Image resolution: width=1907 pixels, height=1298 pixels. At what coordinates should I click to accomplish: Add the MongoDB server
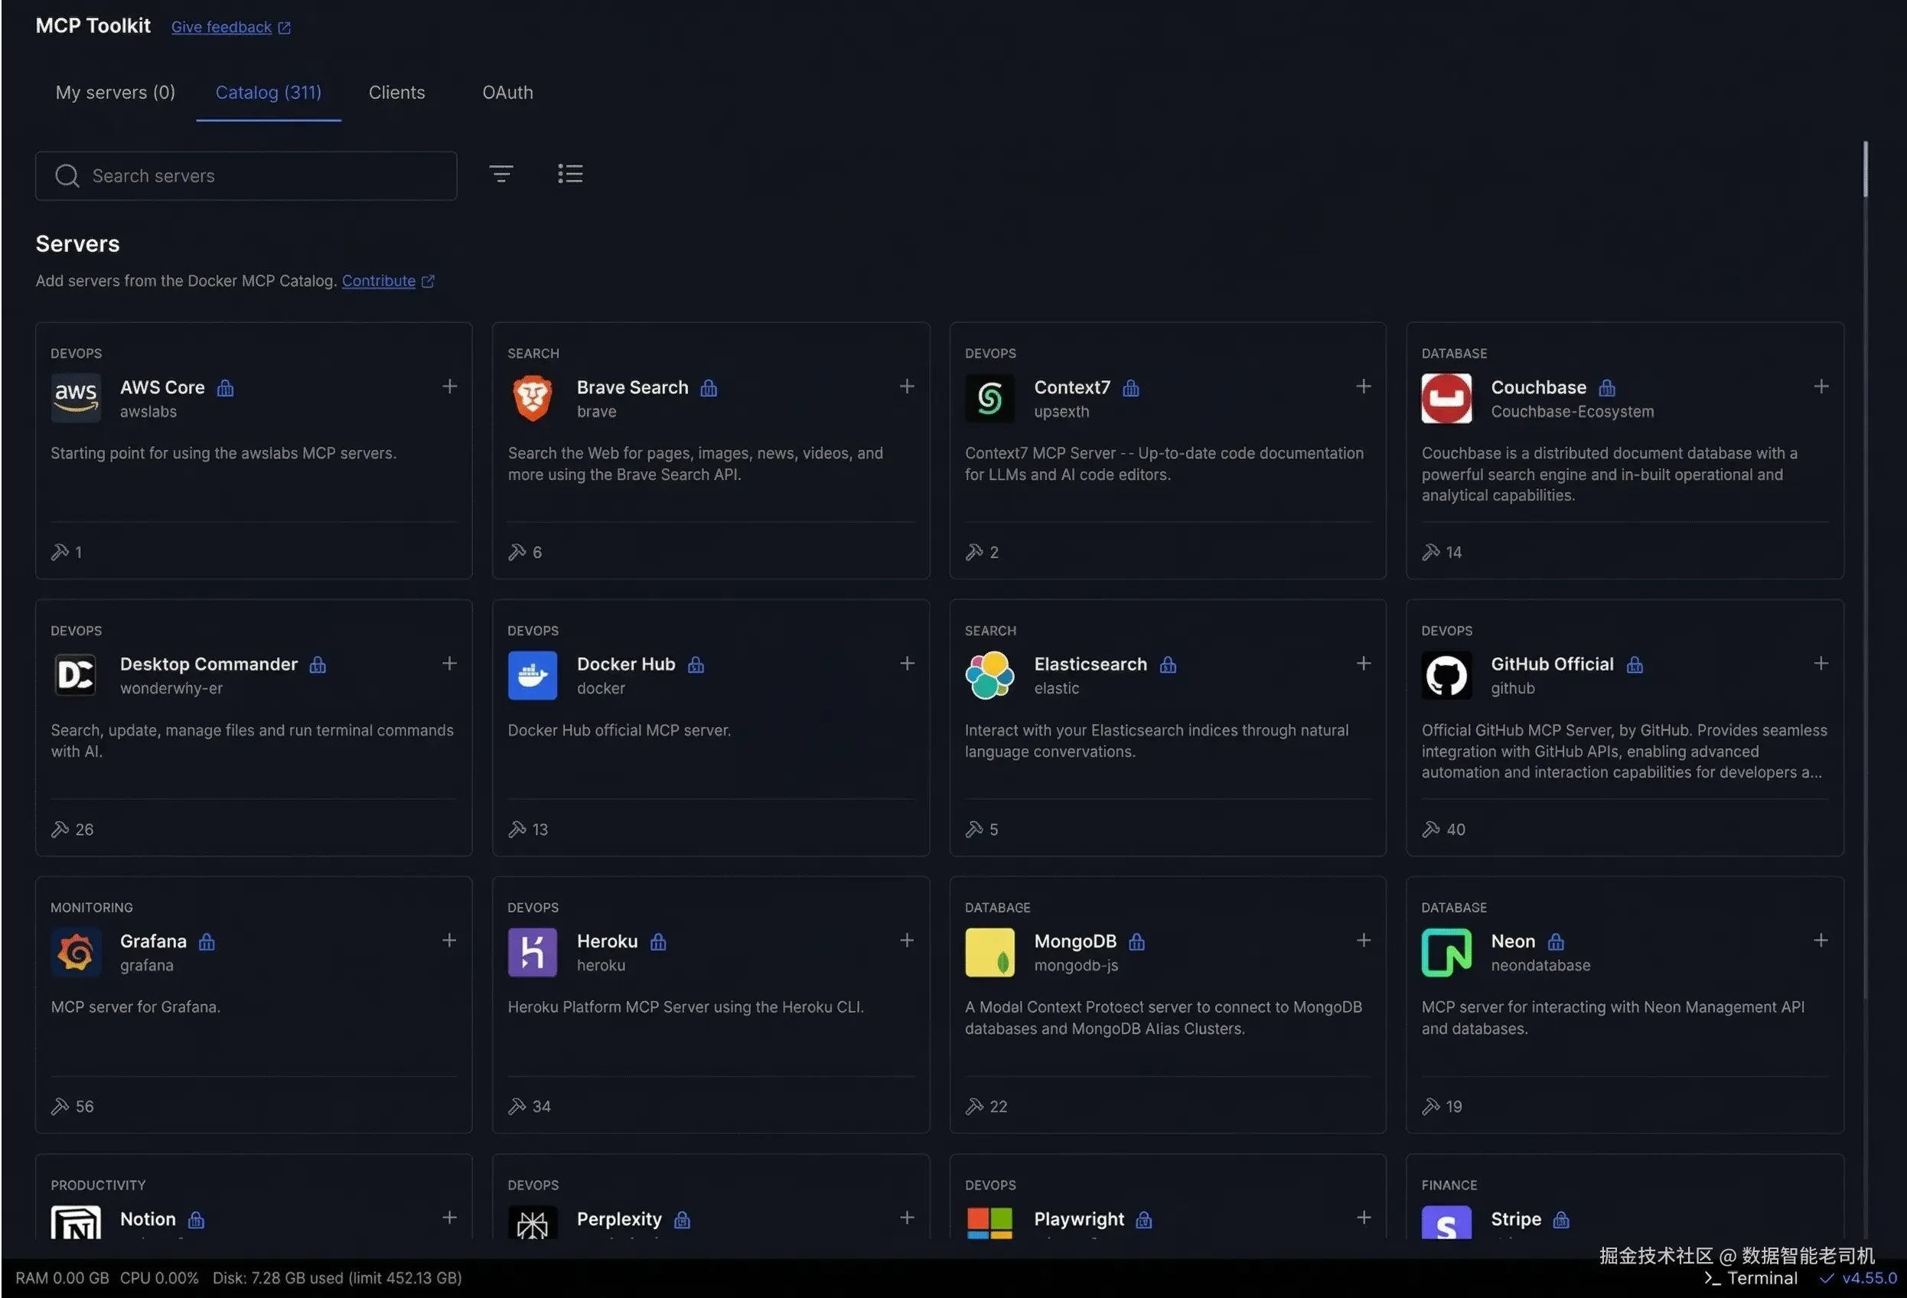(x=1364, y=941)
